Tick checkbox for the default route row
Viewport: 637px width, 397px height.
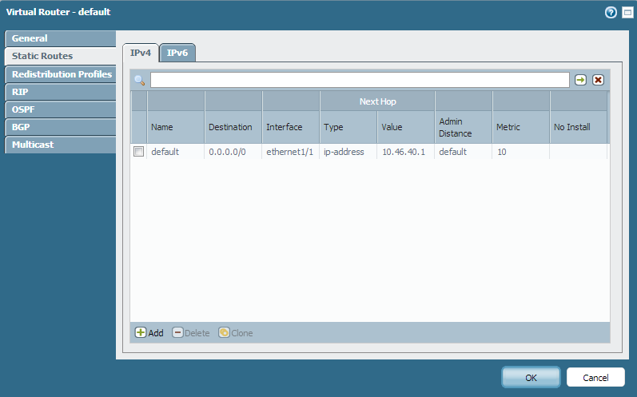(x=138, y=152)
